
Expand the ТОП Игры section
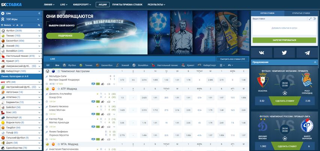(38, 19)
